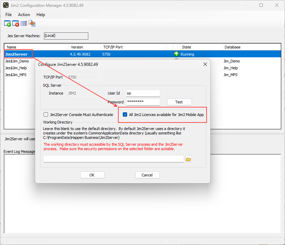Click the copy-with-gear toolbar icon
Screen dimensions: 285x245
pos(32,23)
